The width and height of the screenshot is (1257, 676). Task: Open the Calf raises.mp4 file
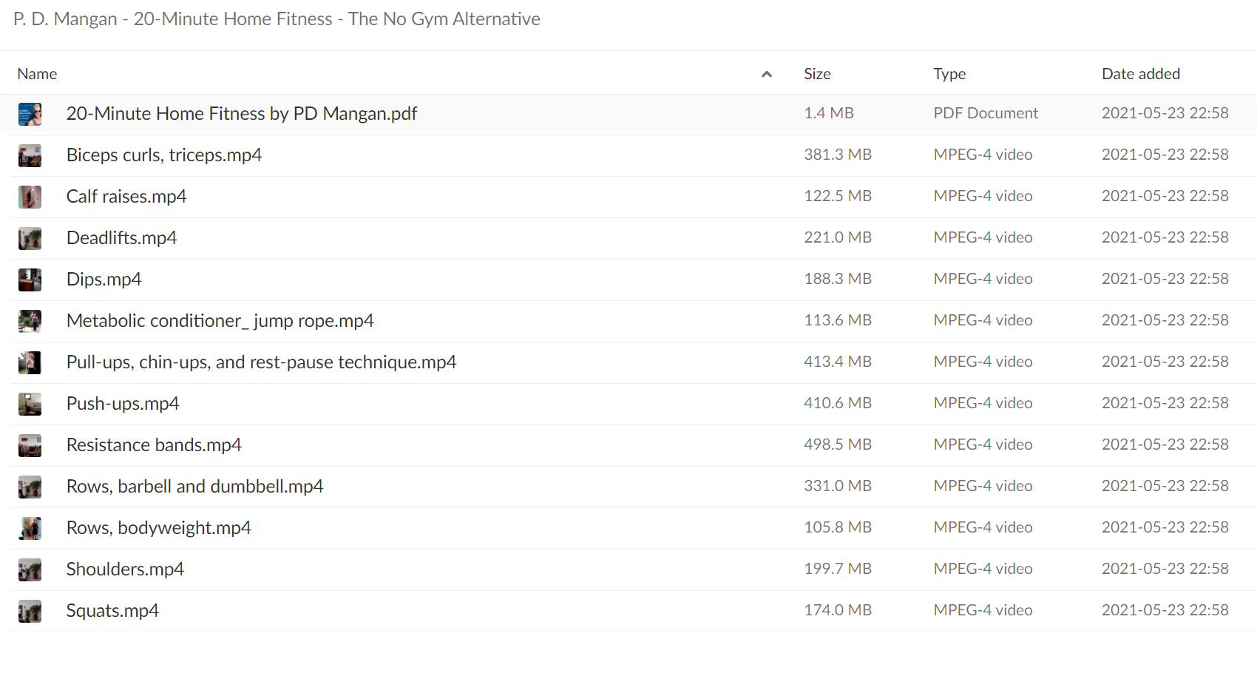pos(126,196)
